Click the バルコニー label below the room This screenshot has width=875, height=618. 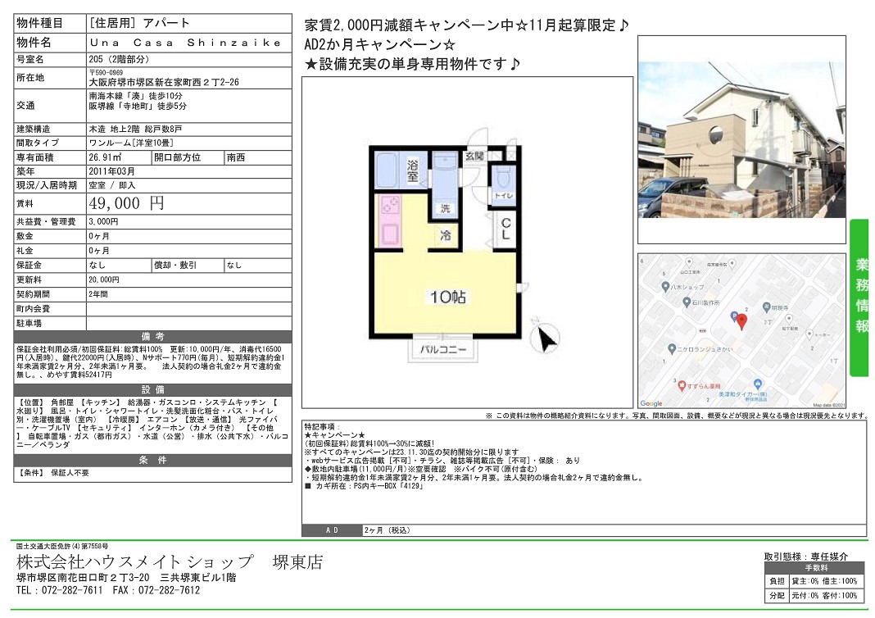[443, 349]
